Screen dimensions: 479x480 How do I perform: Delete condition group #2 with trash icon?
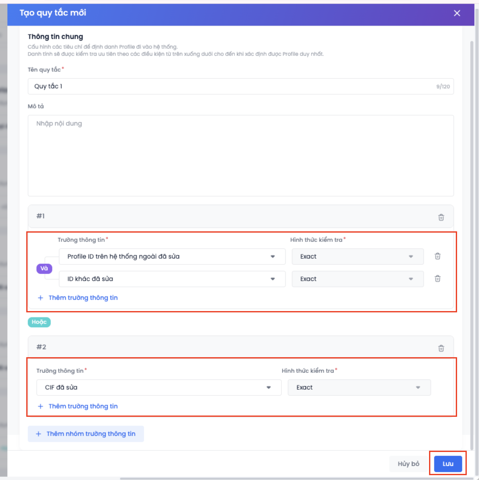[x=441, y=348]
